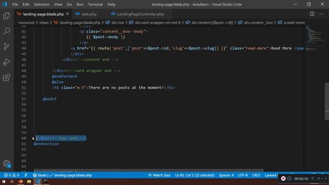This screenshot has height=185, width=329.
Task: Open the Windows Start menu
Action: (4, 181)
